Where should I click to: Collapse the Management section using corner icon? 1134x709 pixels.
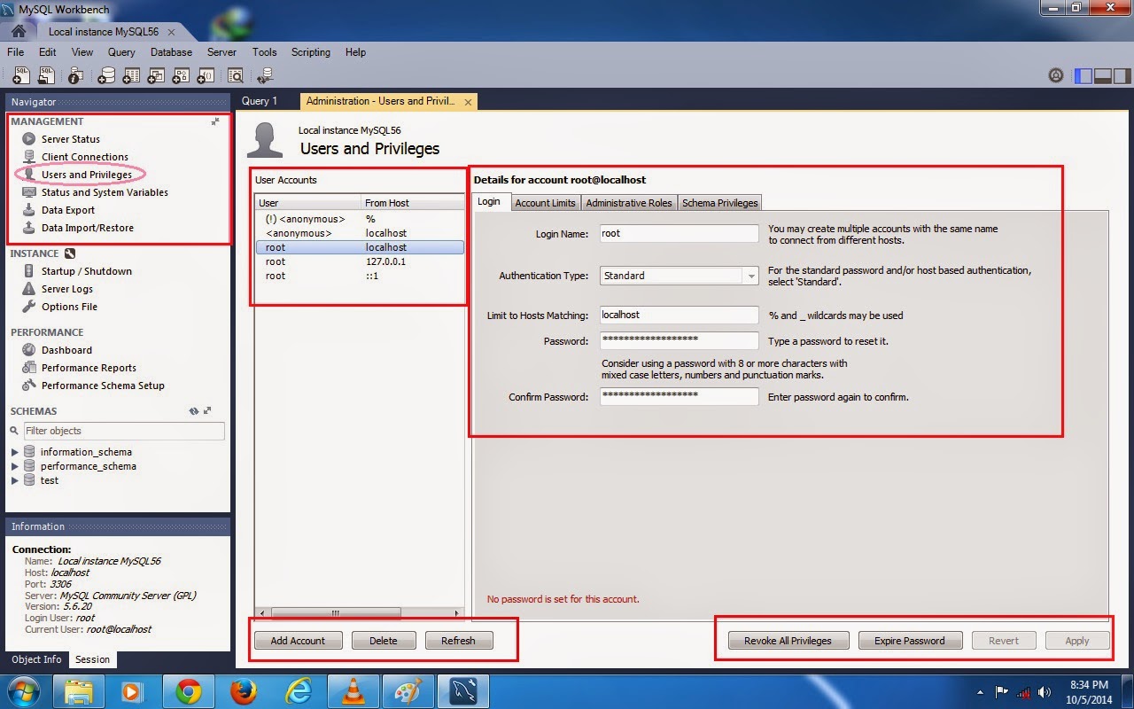point(215,121)
